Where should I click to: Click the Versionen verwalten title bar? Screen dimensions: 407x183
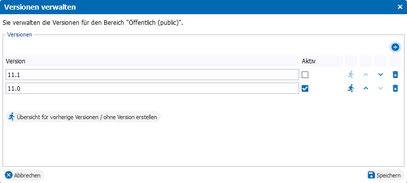coord(197,7)
